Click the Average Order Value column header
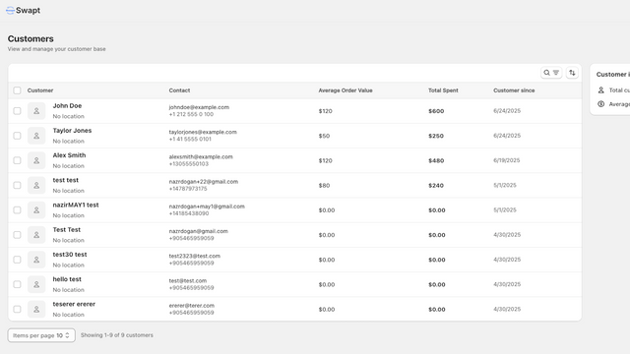Screen dimensions: 630x354 click(x=346, y=90)
